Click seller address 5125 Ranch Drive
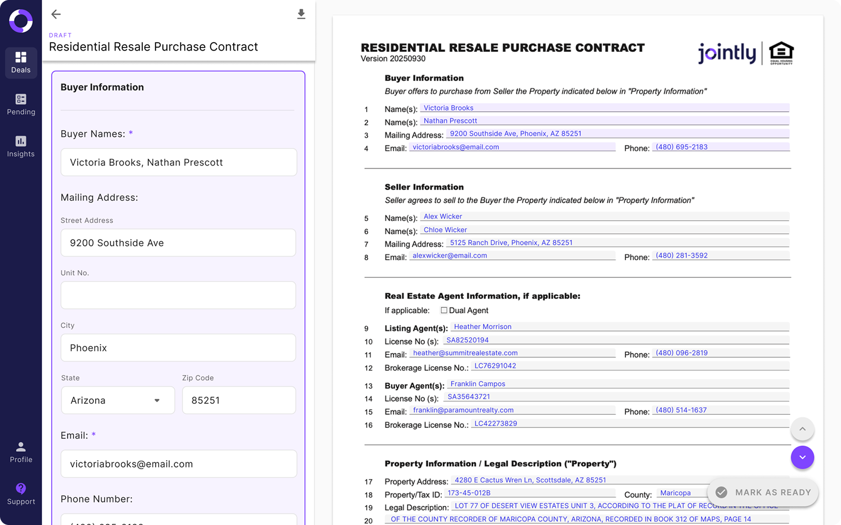The image size is (841, 525). click(x=511, y=242)
